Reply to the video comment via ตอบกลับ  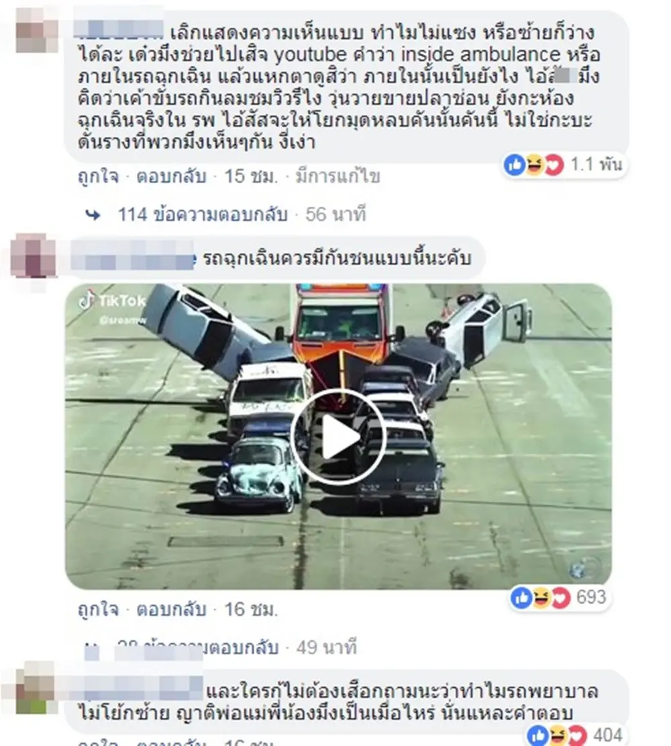tap(171, 609)
